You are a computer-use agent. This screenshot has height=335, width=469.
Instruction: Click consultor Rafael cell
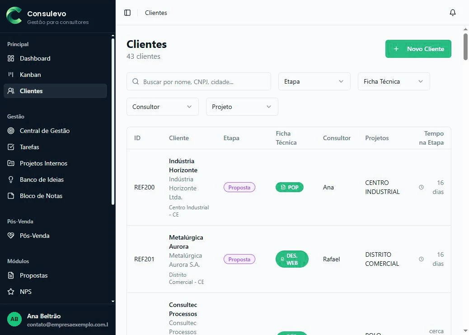(331, 259)
